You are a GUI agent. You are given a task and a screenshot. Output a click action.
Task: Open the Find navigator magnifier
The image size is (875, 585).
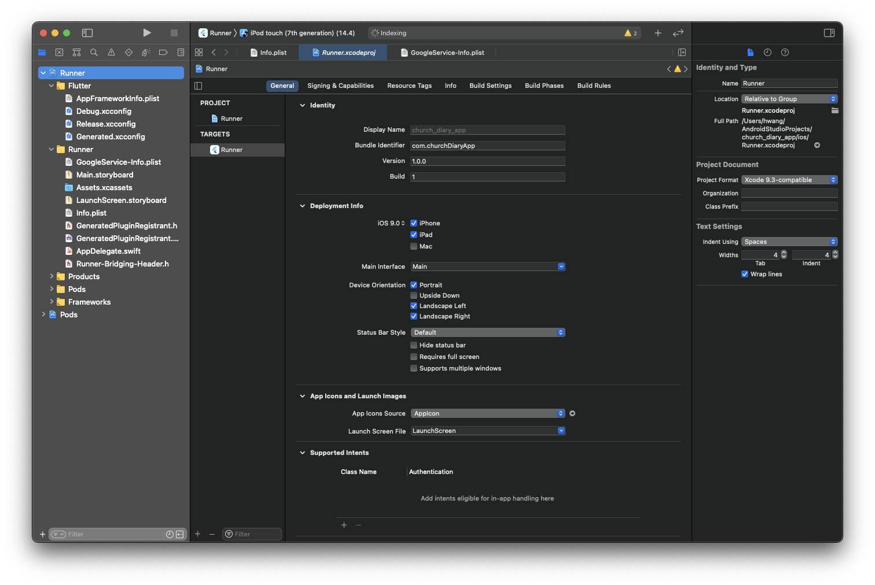click(x=94, y=53)
